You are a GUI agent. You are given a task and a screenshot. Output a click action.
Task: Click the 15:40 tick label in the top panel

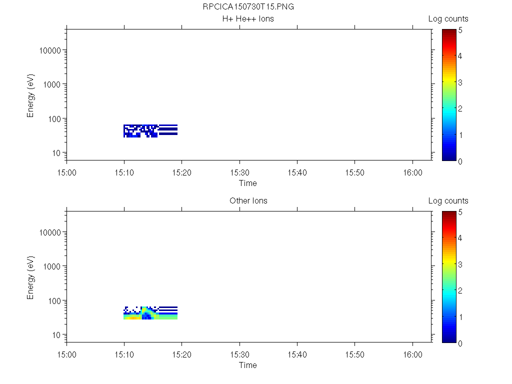297,172
